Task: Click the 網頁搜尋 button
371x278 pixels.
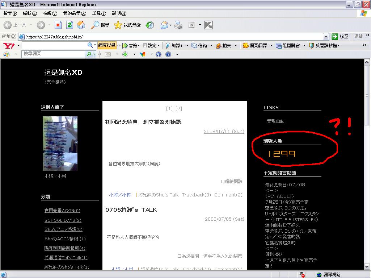Action: [107, 45]
